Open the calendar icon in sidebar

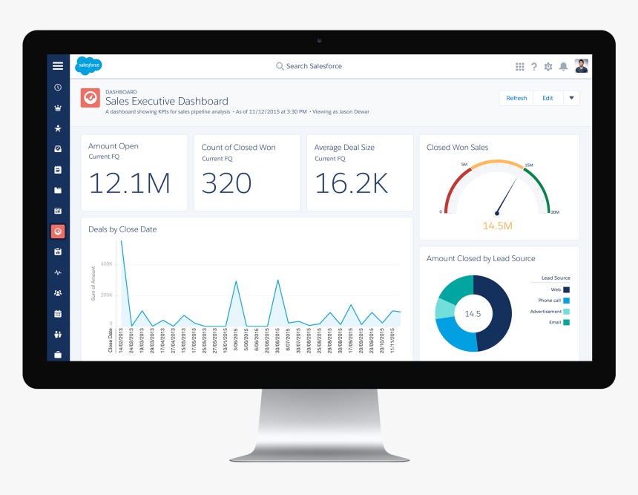(x=58, y=313)
